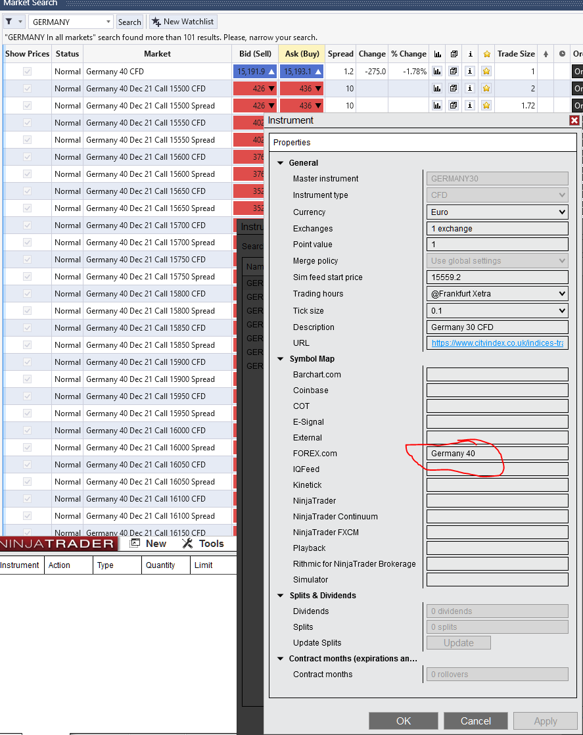Collapse the Contract months section
Viewport: 583px width, 735px height.
click(x=281, y=659)
